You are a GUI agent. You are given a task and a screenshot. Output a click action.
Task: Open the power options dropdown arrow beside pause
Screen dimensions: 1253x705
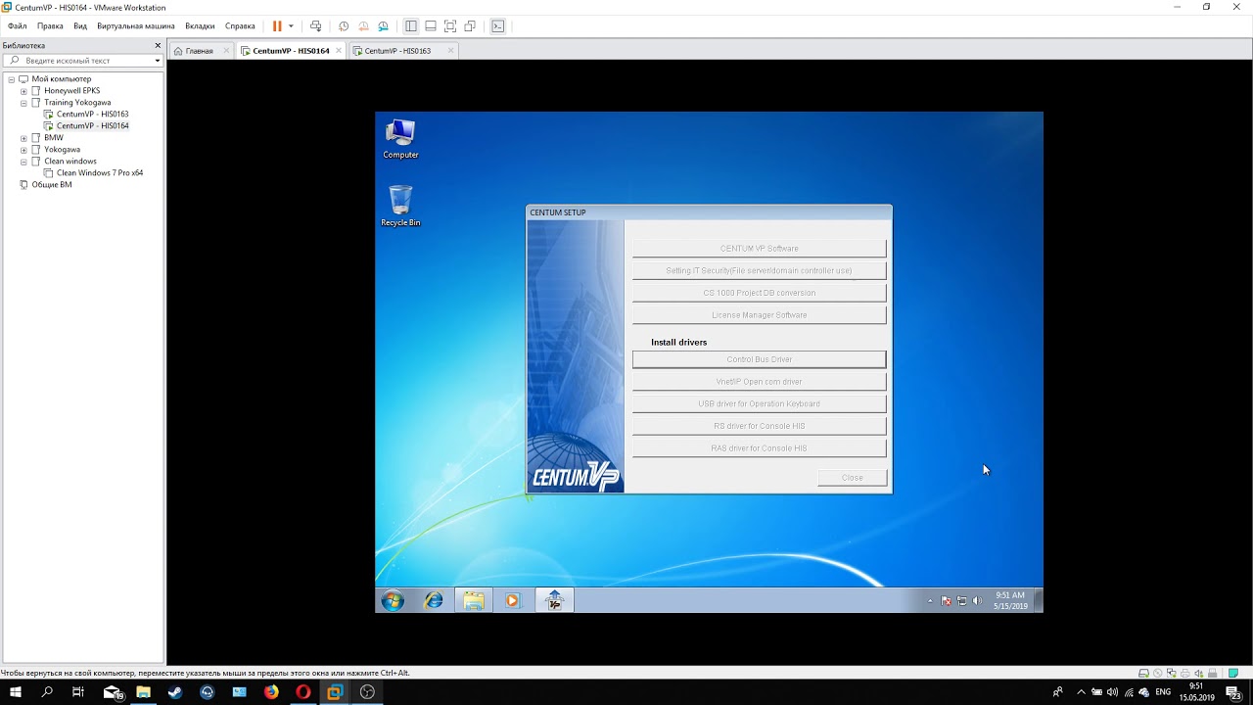pyautogui.click(x=291, y=26)
